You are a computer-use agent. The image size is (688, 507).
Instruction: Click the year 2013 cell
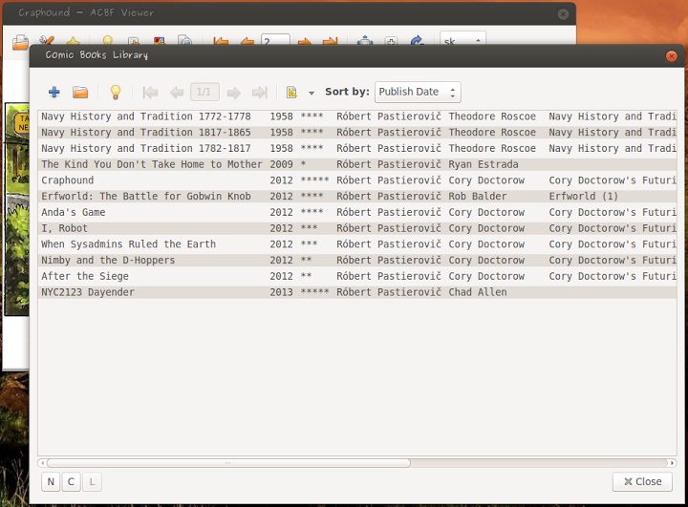pyautogui.click(x=281, y=292)
